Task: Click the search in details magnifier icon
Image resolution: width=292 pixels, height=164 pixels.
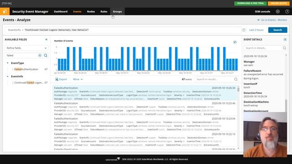Action: click(x=284, y=48)
